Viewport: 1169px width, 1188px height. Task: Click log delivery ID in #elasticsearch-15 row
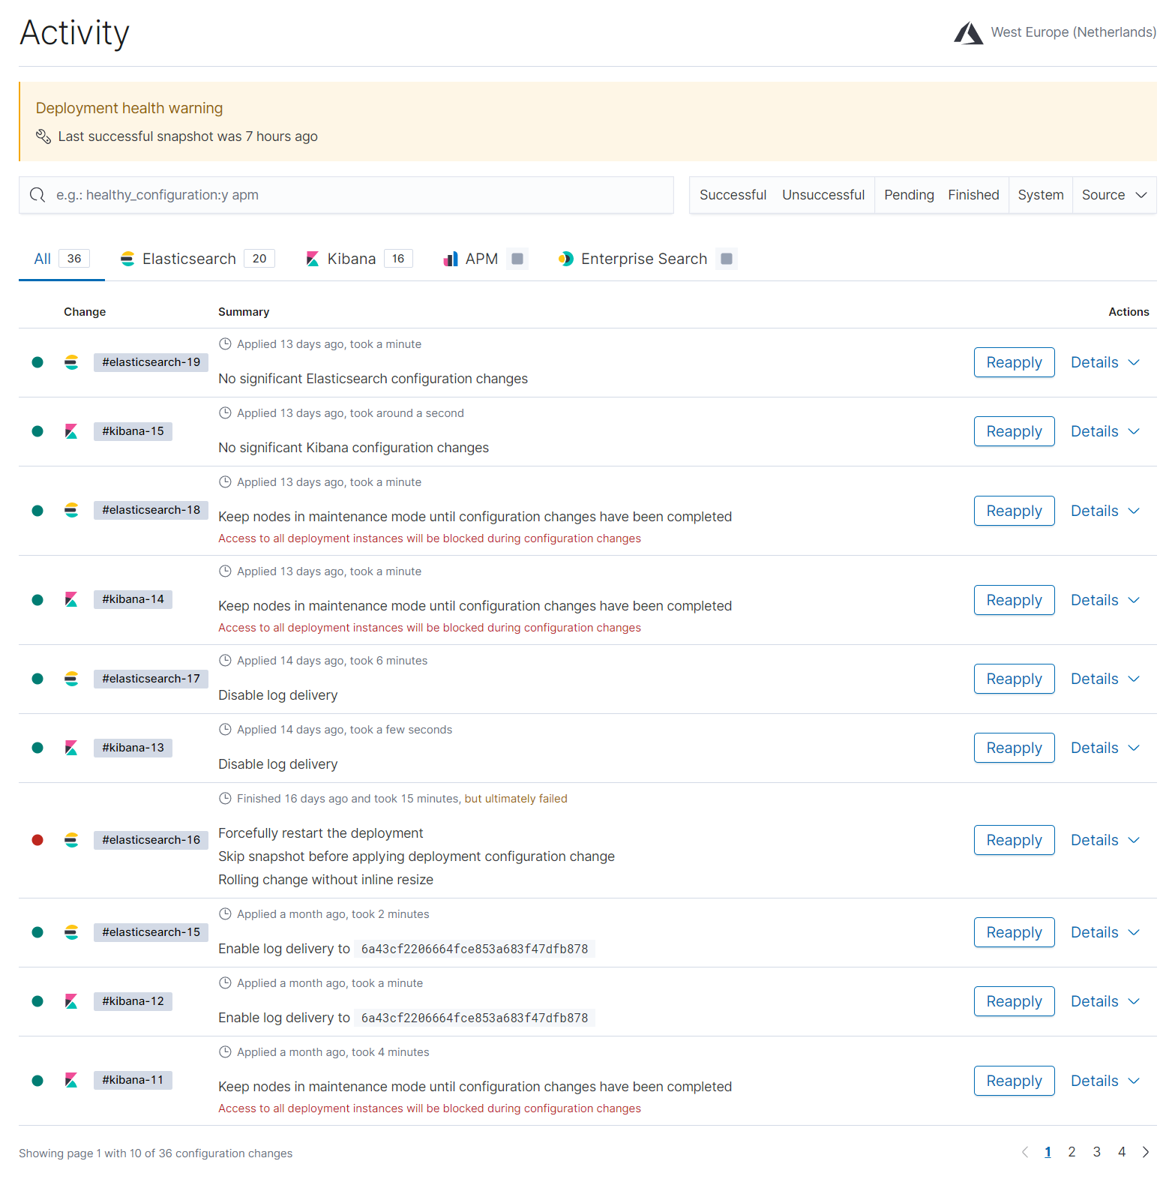[x=475, y=949]
